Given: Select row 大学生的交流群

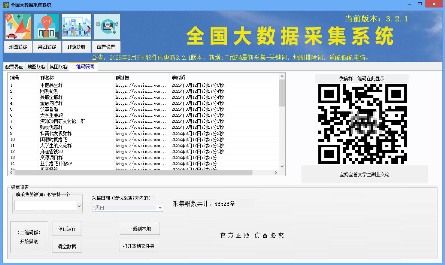Looking at the screenshot, I should tap(143, 145).
